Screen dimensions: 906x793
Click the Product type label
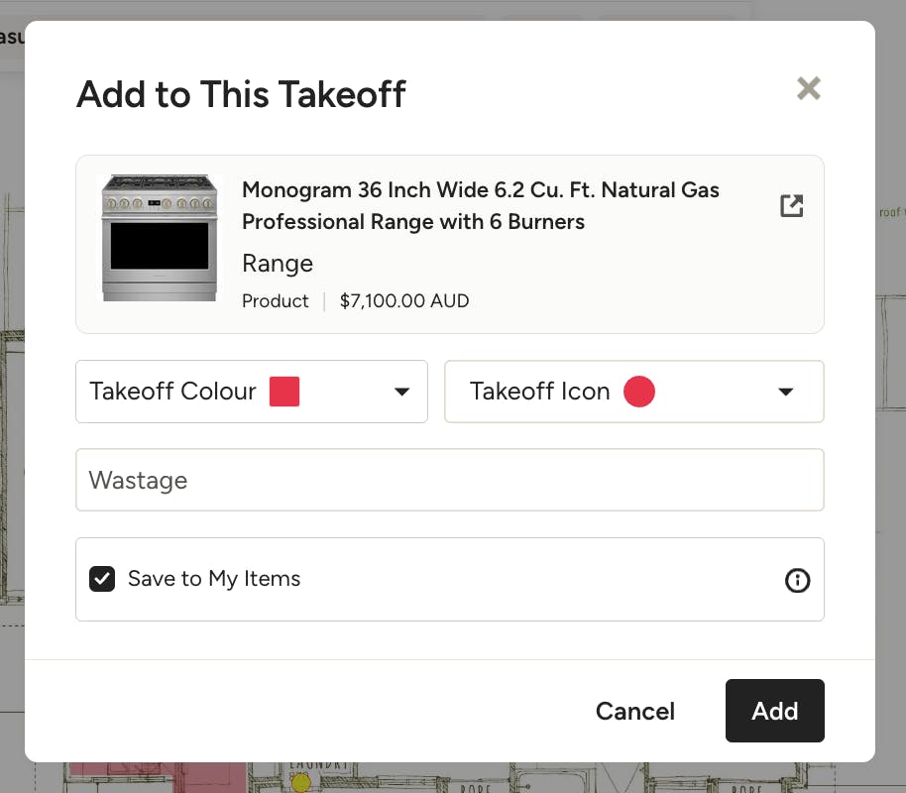coord(275,300)
